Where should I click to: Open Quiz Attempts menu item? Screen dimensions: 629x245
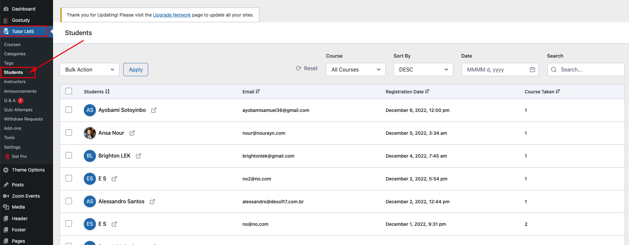[x=18, y=110]
